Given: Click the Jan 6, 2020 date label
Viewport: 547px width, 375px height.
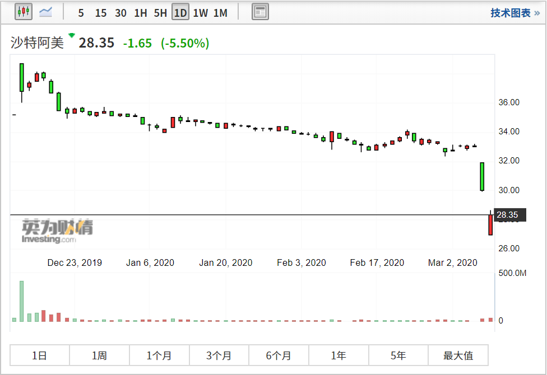Looking at the screenshot, I should pos(150,262).
